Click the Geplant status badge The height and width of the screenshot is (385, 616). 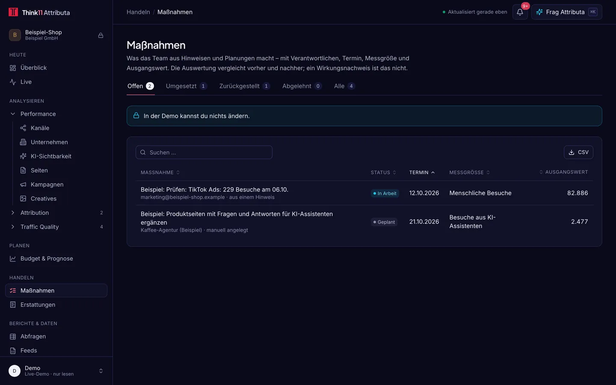coord(384,222)
